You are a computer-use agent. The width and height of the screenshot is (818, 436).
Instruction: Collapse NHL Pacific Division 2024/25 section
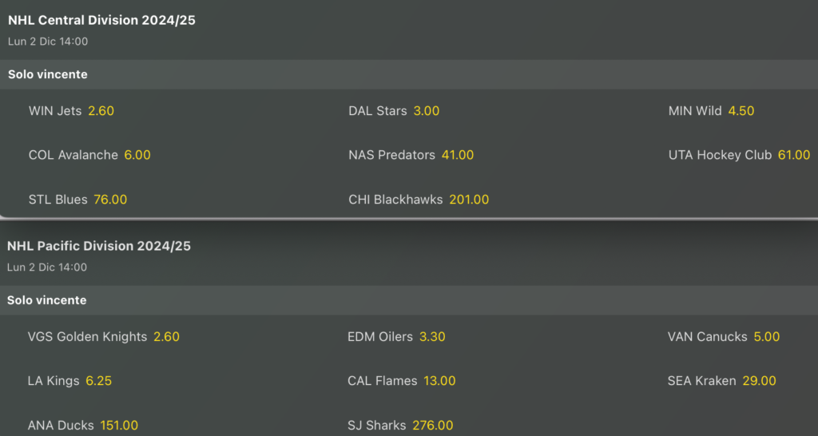(99, 246)
